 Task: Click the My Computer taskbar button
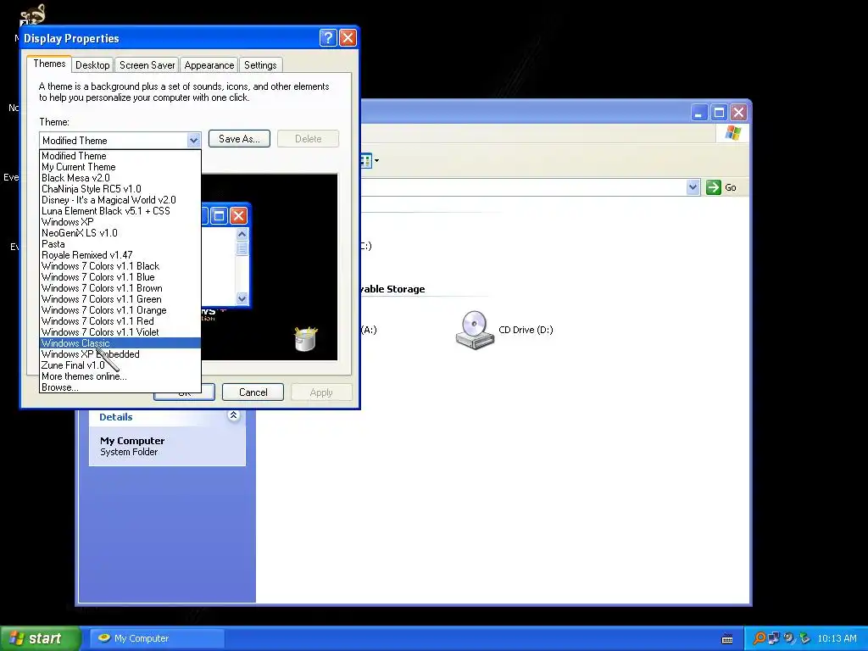tap(157, 638)
